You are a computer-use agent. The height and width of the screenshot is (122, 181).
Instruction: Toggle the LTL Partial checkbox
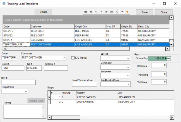(x=73, y=58)
